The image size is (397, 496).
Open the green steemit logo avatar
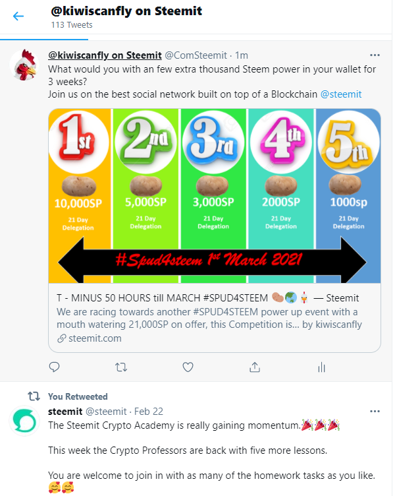[x=24, y=421]
